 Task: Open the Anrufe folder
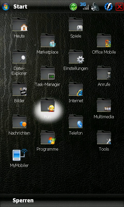tap(104, 73)
